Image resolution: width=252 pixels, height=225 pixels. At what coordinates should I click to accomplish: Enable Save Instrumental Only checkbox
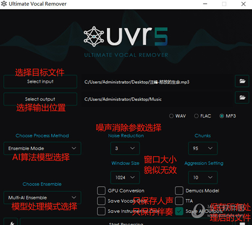(x=101, y=211)
